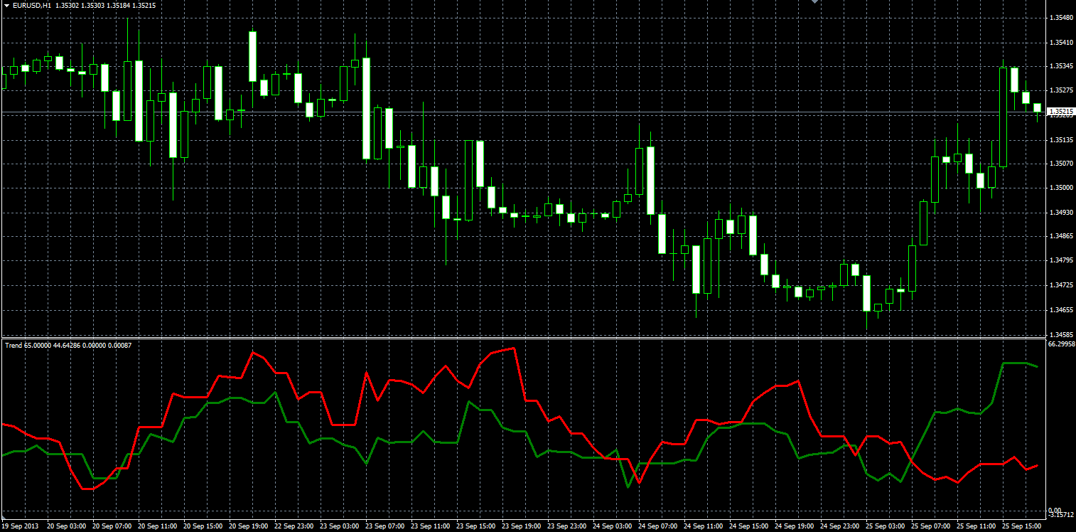Click time axis label 25 Sep 03:00
The height and width of the screenshot is (532, 1076).
pyautogui.click(x=885, y=526)
